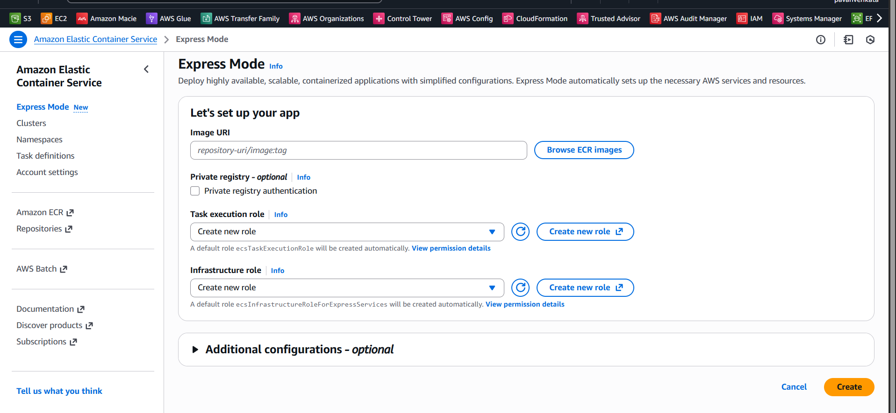
Task: Expand Additional configurations section
Action: (195, 350)
